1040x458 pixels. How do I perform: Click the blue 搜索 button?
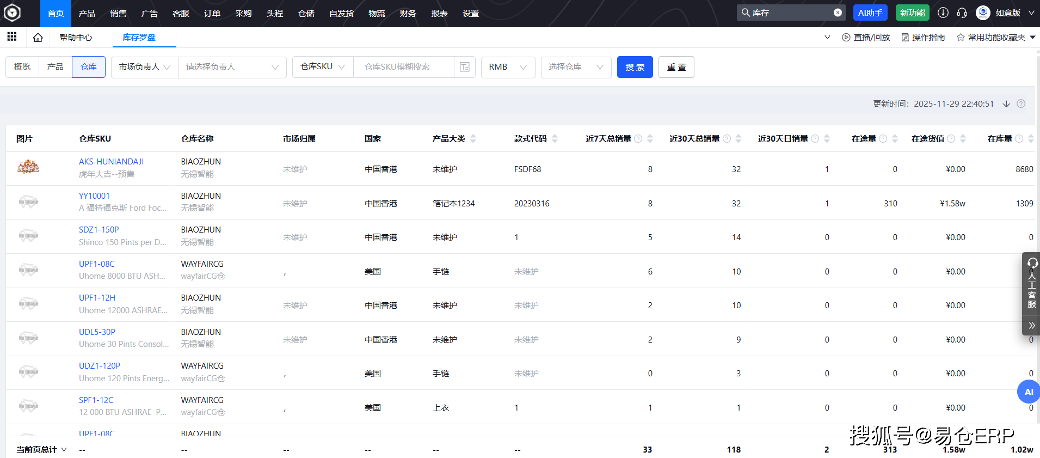pos(635,67)
